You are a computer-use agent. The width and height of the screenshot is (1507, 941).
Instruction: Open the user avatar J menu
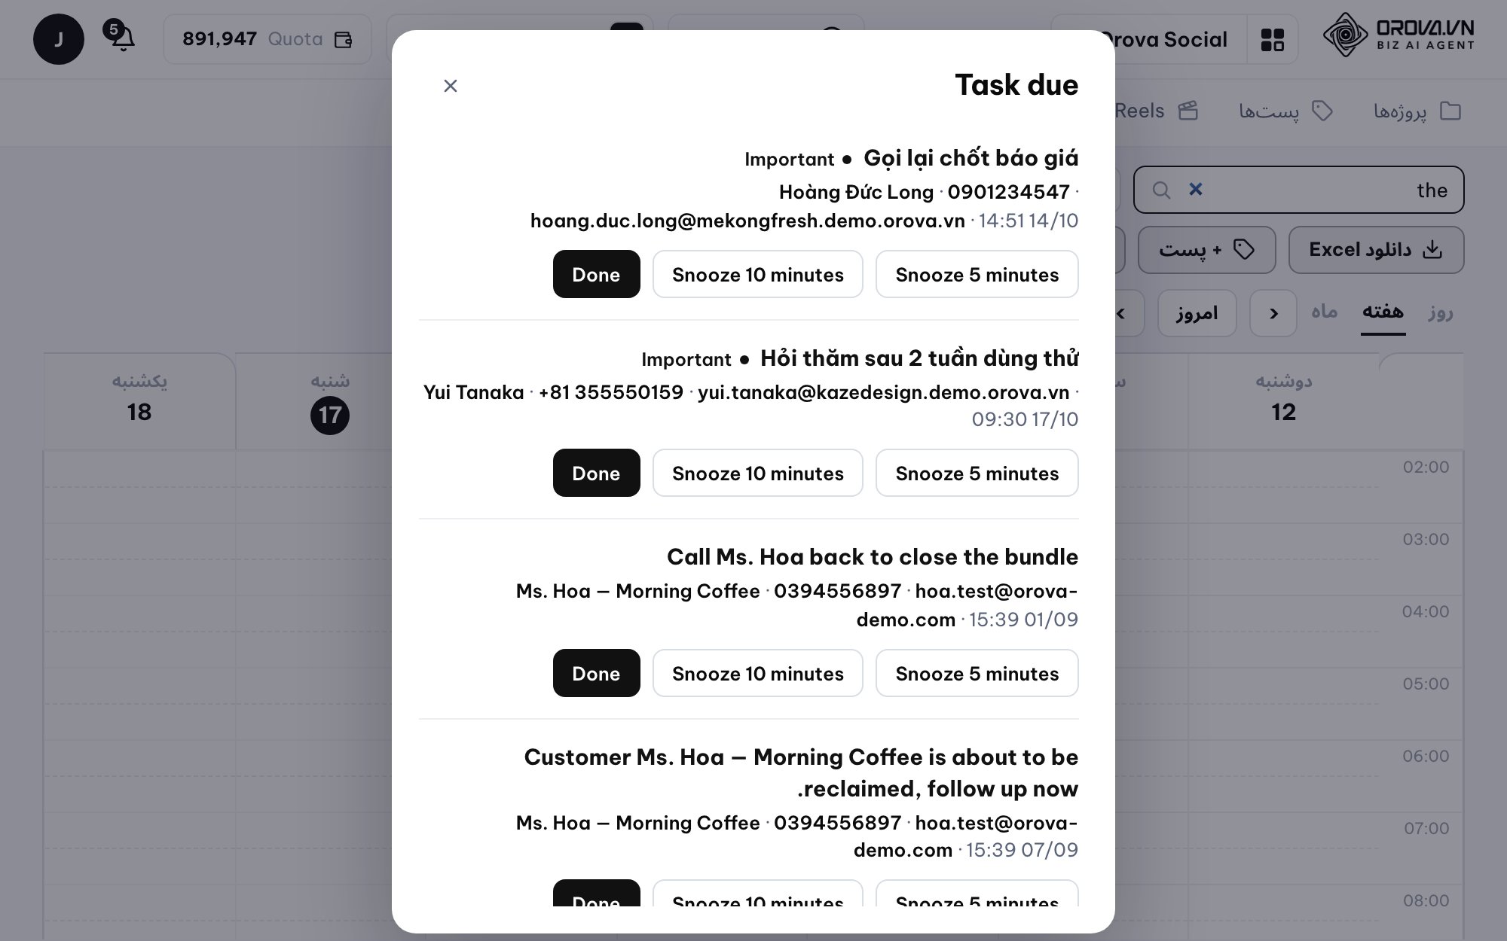(x=59, y=39)
